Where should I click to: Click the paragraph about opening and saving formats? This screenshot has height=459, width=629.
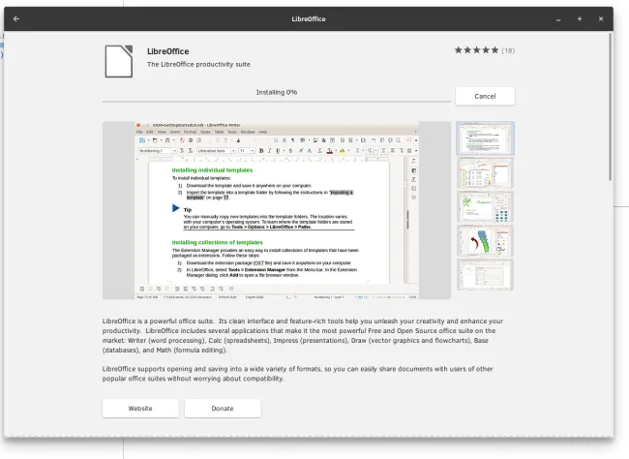tap(298, 374)
